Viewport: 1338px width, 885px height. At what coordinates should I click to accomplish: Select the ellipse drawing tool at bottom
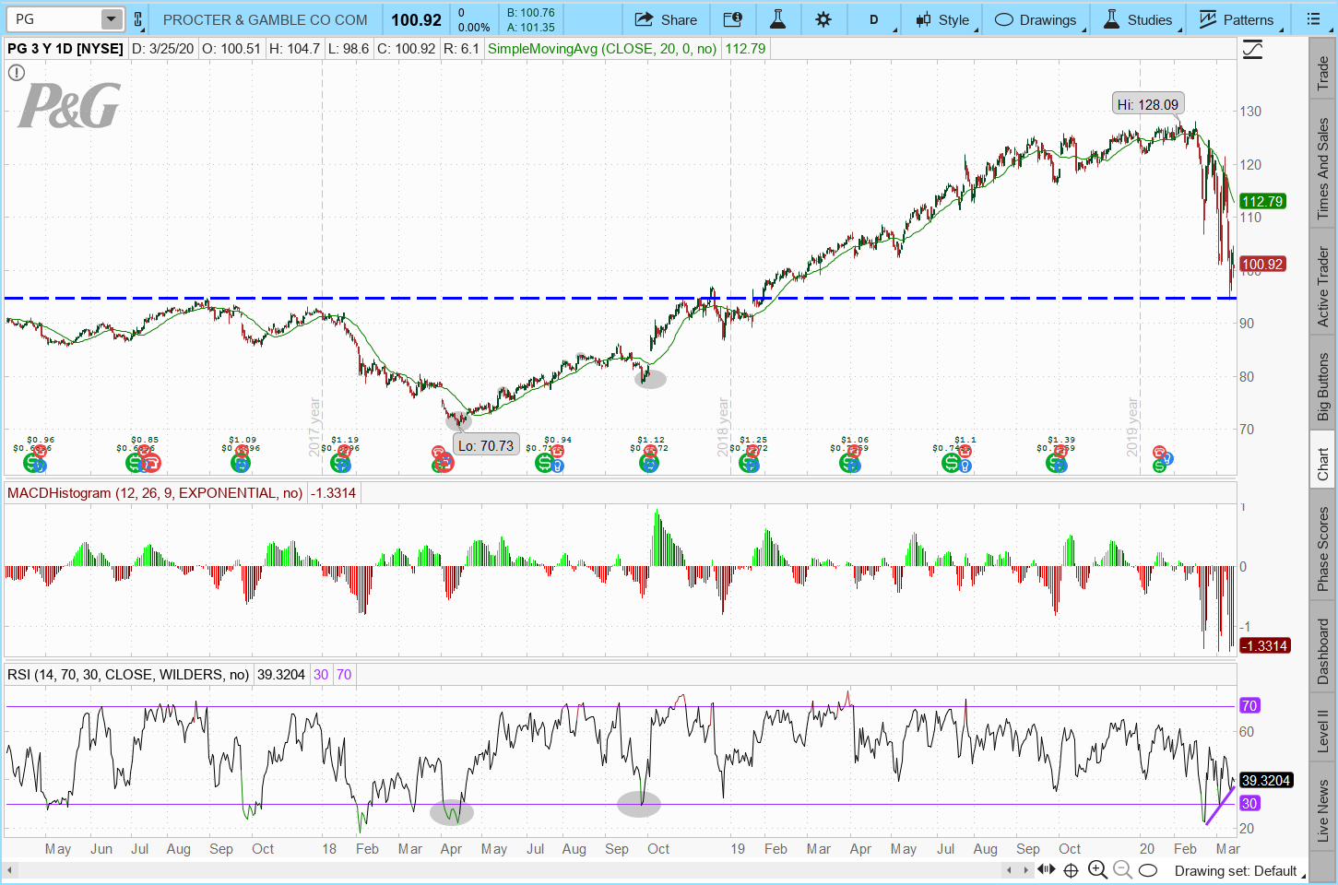point(1148,870)
